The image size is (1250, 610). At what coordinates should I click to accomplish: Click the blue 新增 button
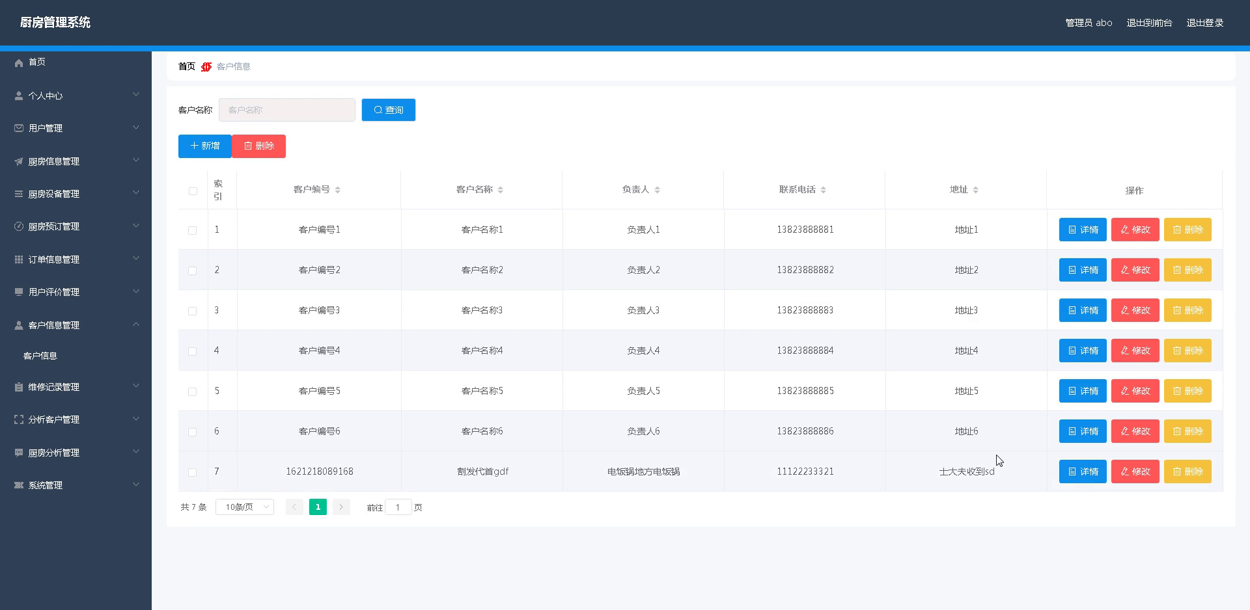pyautogui.click(x=205, y=146)
